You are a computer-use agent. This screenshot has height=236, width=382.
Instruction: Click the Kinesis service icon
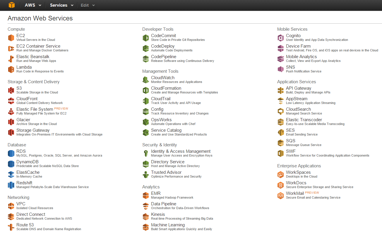[x=146, y=216]
